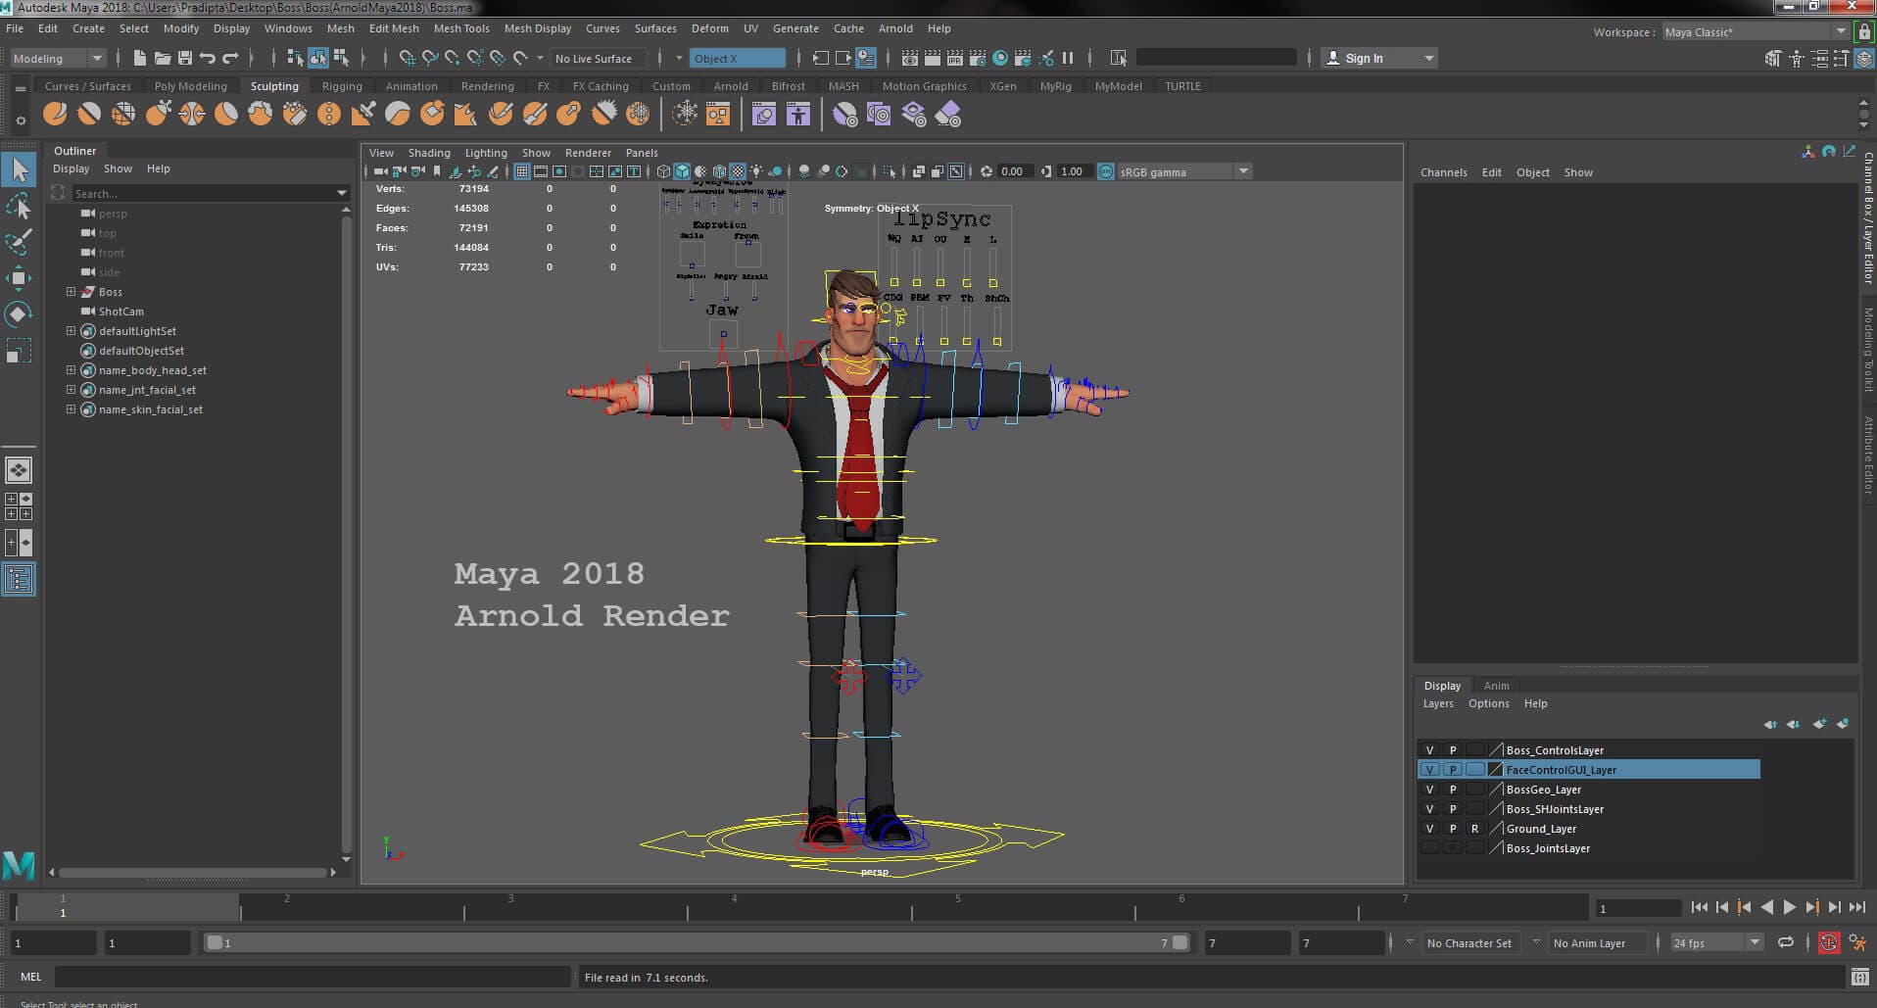Expand name_jnt_facial_set in Outliner

(71, 390)
